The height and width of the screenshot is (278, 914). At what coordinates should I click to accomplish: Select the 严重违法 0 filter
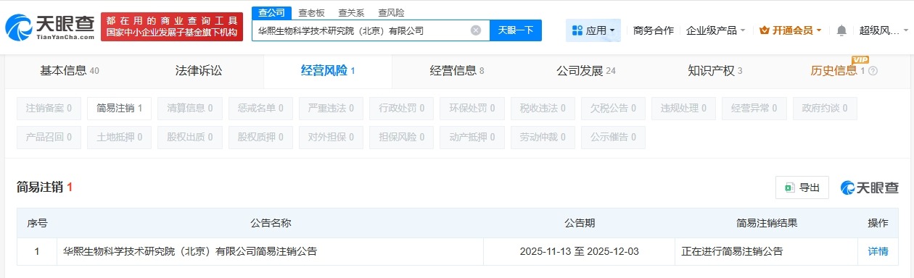point(331,109)
